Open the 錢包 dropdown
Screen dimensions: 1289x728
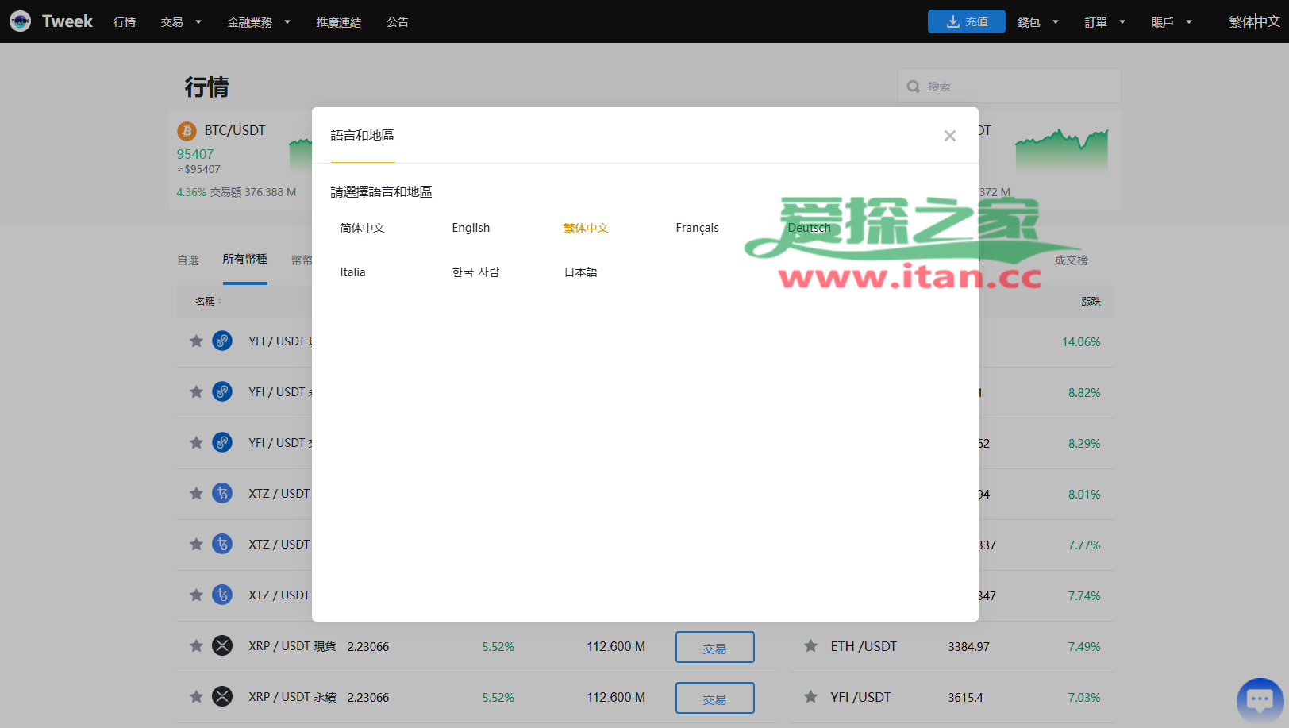coord(1037,22)
